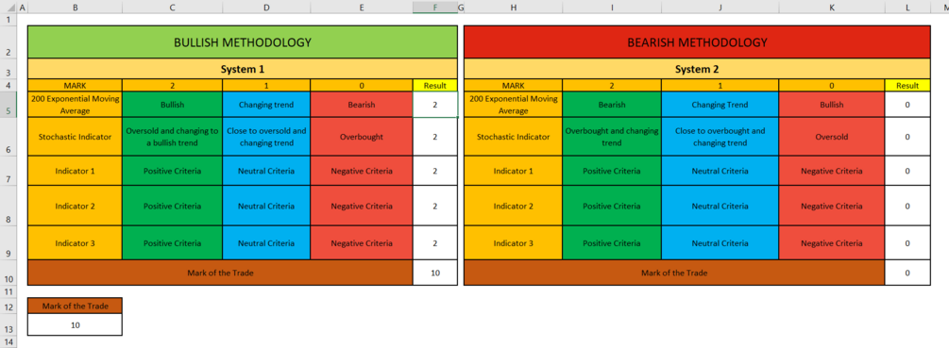Select the bearish Stochastic Indicator Result cell
The width and height of the screenshot is (949, 348).
[x=907, y=137]
